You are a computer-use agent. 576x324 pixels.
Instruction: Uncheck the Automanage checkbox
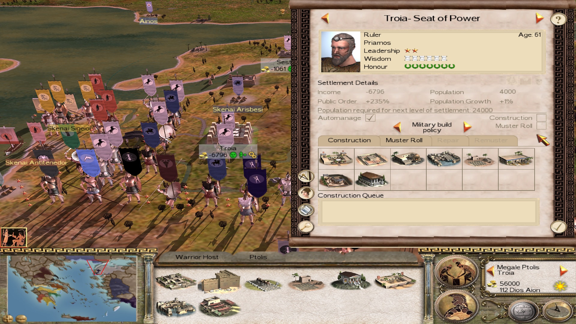coord(370,118)
